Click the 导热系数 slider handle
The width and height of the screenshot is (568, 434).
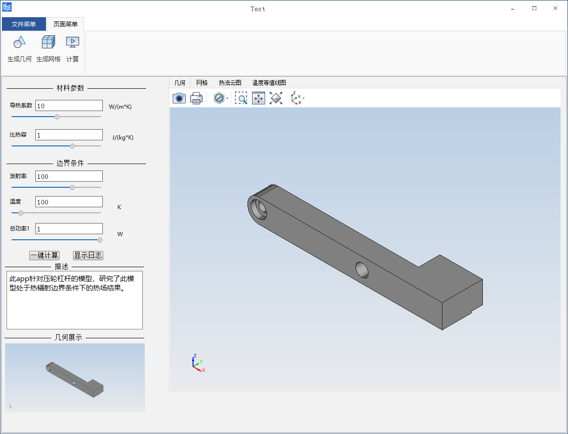[57, 117]
